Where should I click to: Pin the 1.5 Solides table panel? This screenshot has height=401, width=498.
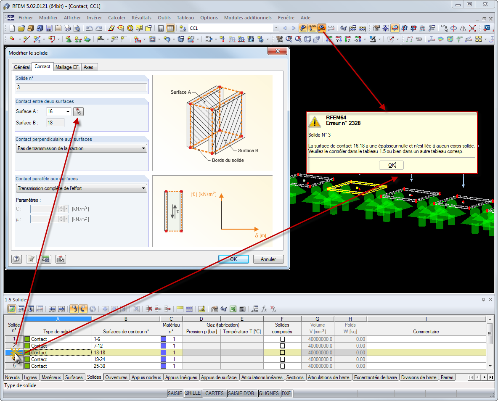[483, 299]
